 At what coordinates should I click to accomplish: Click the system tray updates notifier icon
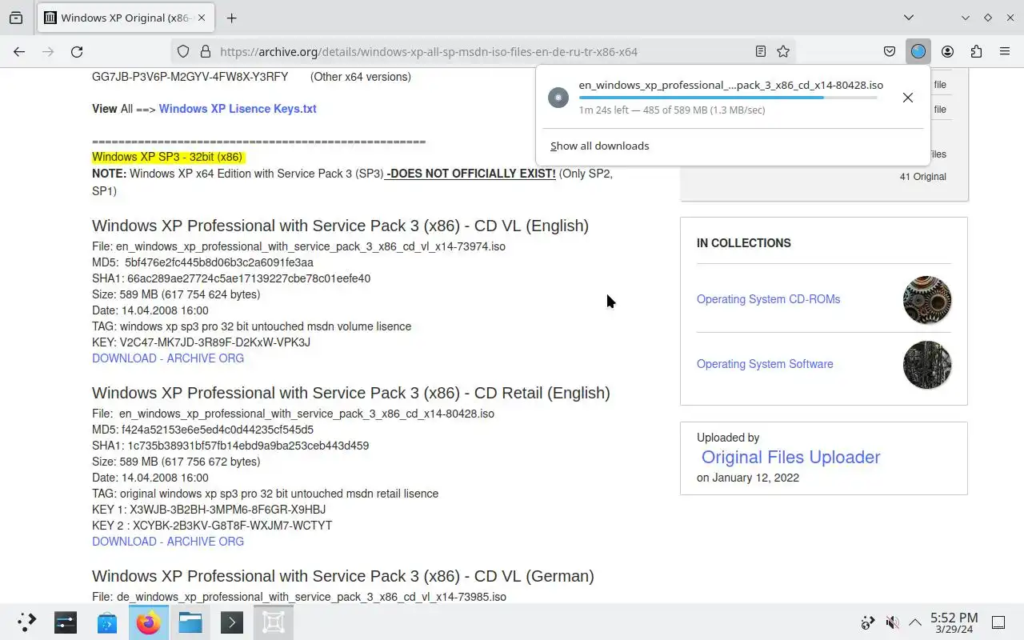[868, 622]
